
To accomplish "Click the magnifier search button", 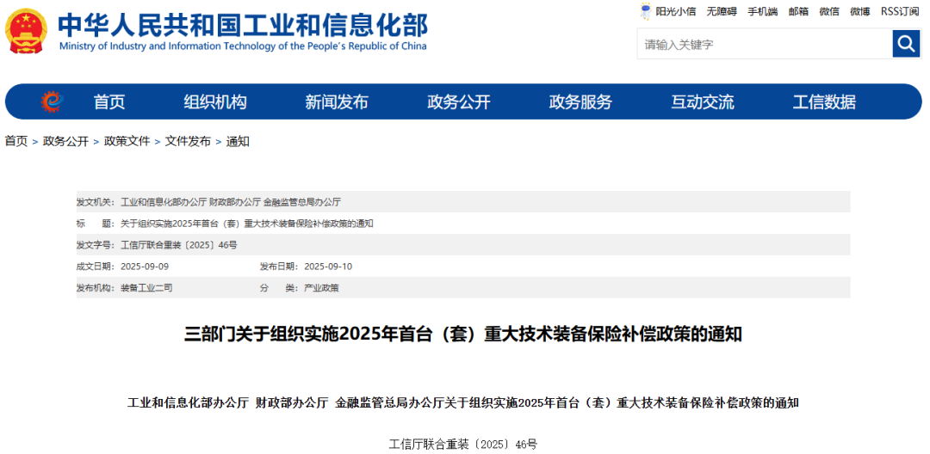I will pyautogui.click(x=906, y=44).
